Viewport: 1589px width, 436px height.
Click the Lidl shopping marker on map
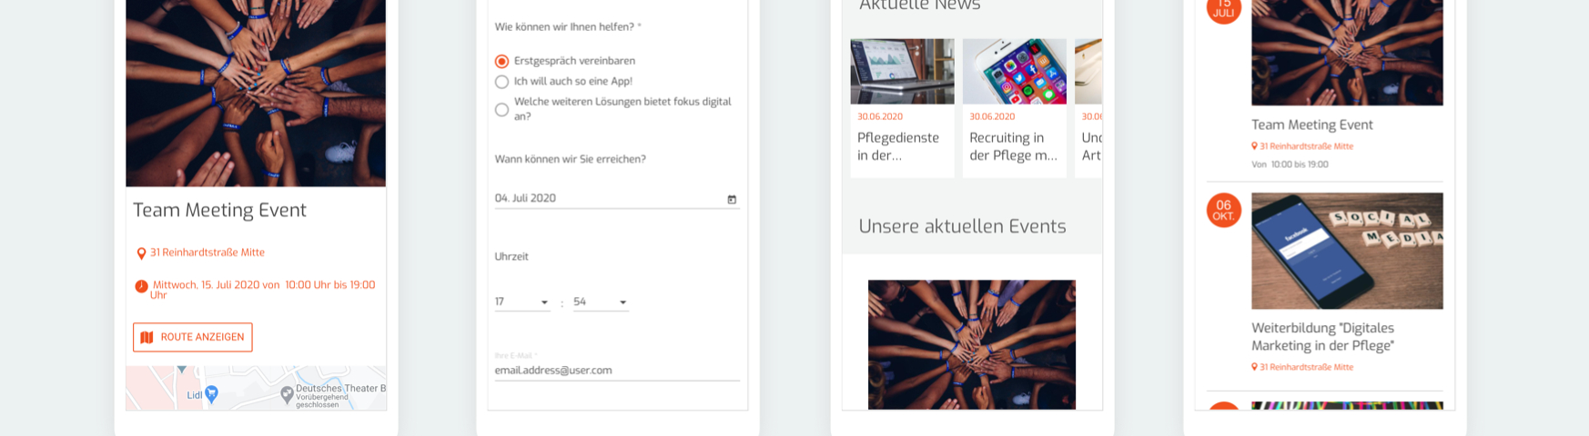(x=211, y=393)
